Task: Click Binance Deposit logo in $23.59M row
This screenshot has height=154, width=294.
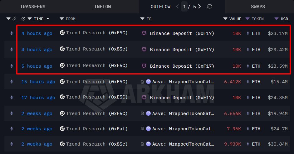Action: click(144, 66)
